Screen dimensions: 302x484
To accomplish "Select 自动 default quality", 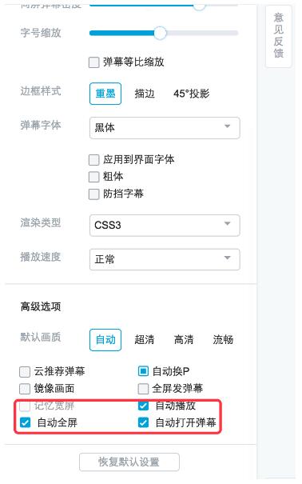I will 105,340.
